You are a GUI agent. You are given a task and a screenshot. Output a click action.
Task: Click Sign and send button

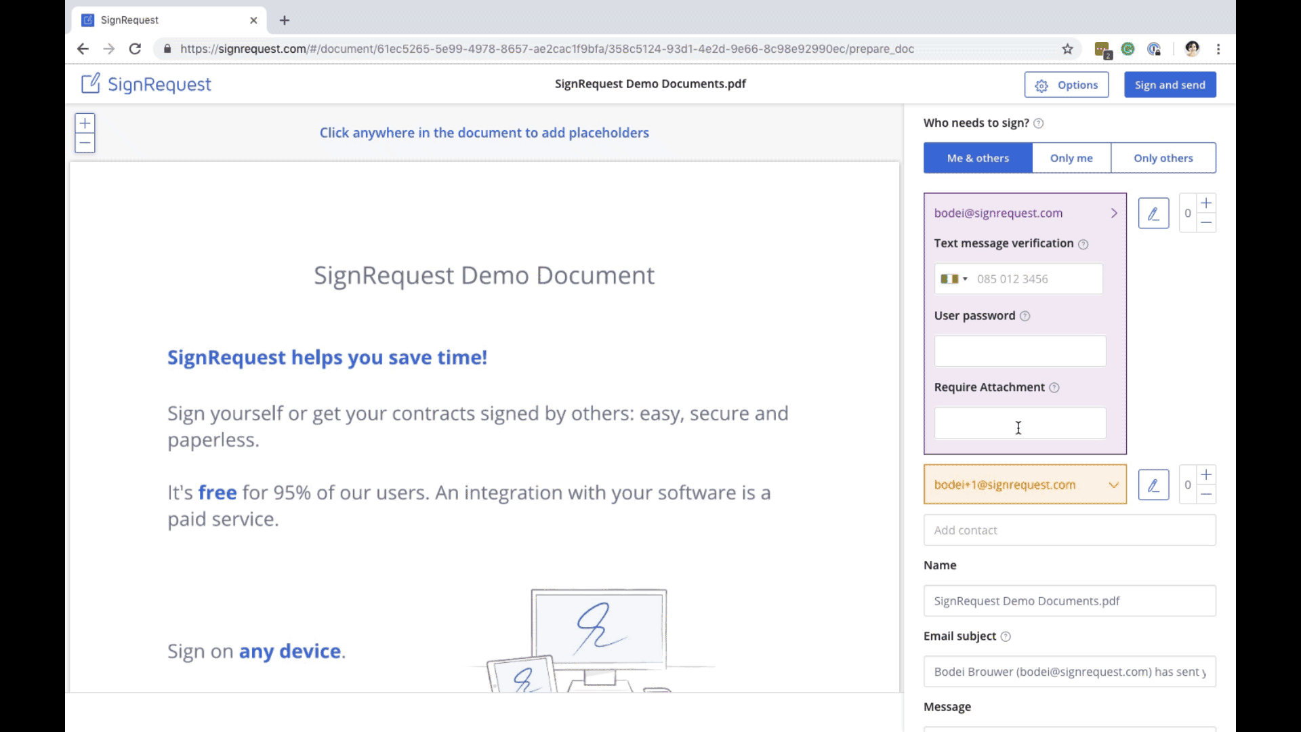1170,85
